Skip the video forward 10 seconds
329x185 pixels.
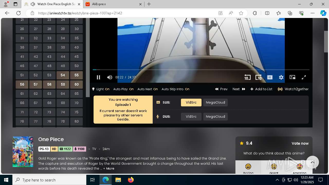point(258,77)
